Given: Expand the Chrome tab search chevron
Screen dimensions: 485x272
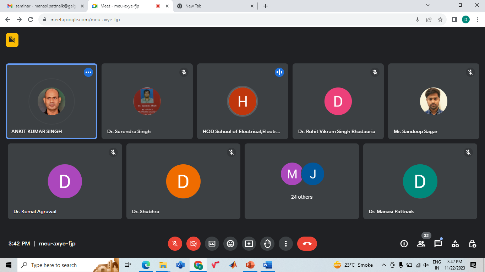Looking at the screenshot, I should pyautogui.click(x=428, y=5).
